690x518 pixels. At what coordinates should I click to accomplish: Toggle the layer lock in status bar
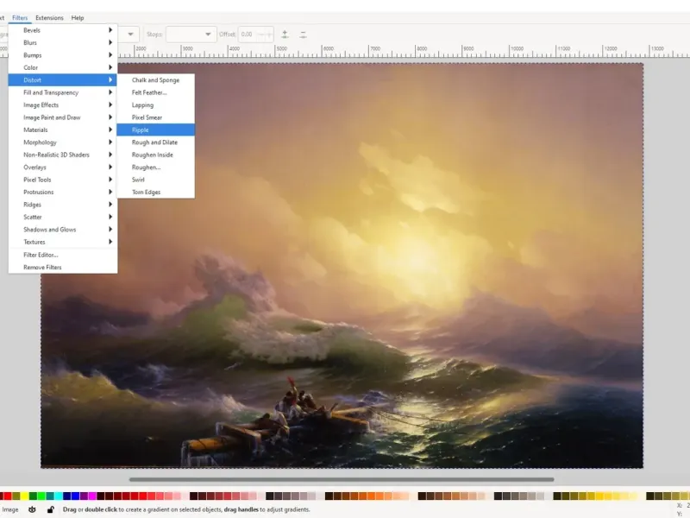coord(50,509)
